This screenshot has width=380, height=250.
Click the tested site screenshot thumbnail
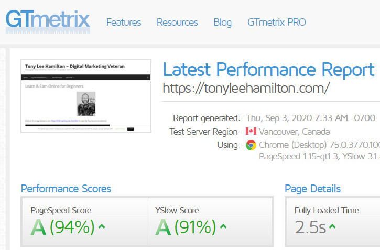coord(86,96)
